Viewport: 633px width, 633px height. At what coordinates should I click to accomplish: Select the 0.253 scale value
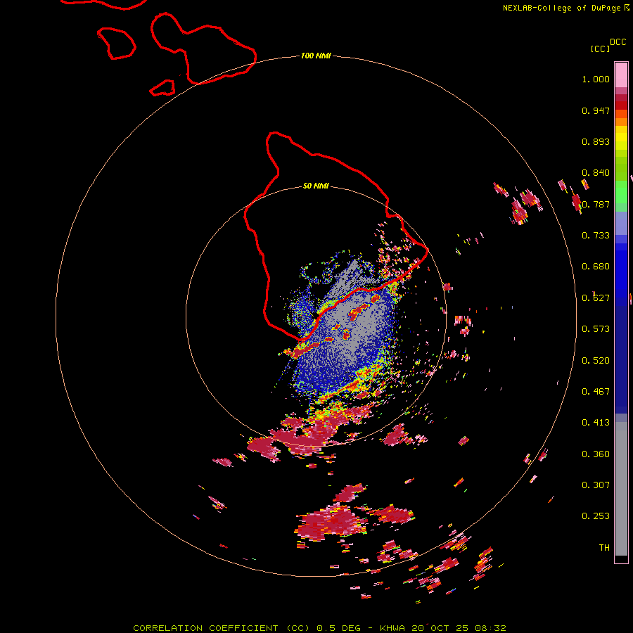tap(596, 516)
